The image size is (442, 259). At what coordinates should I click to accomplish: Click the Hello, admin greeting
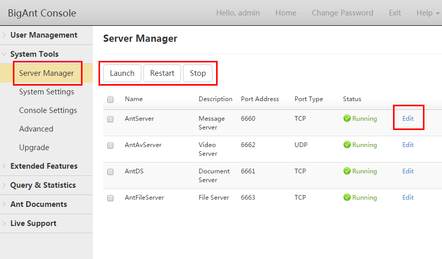238,13
